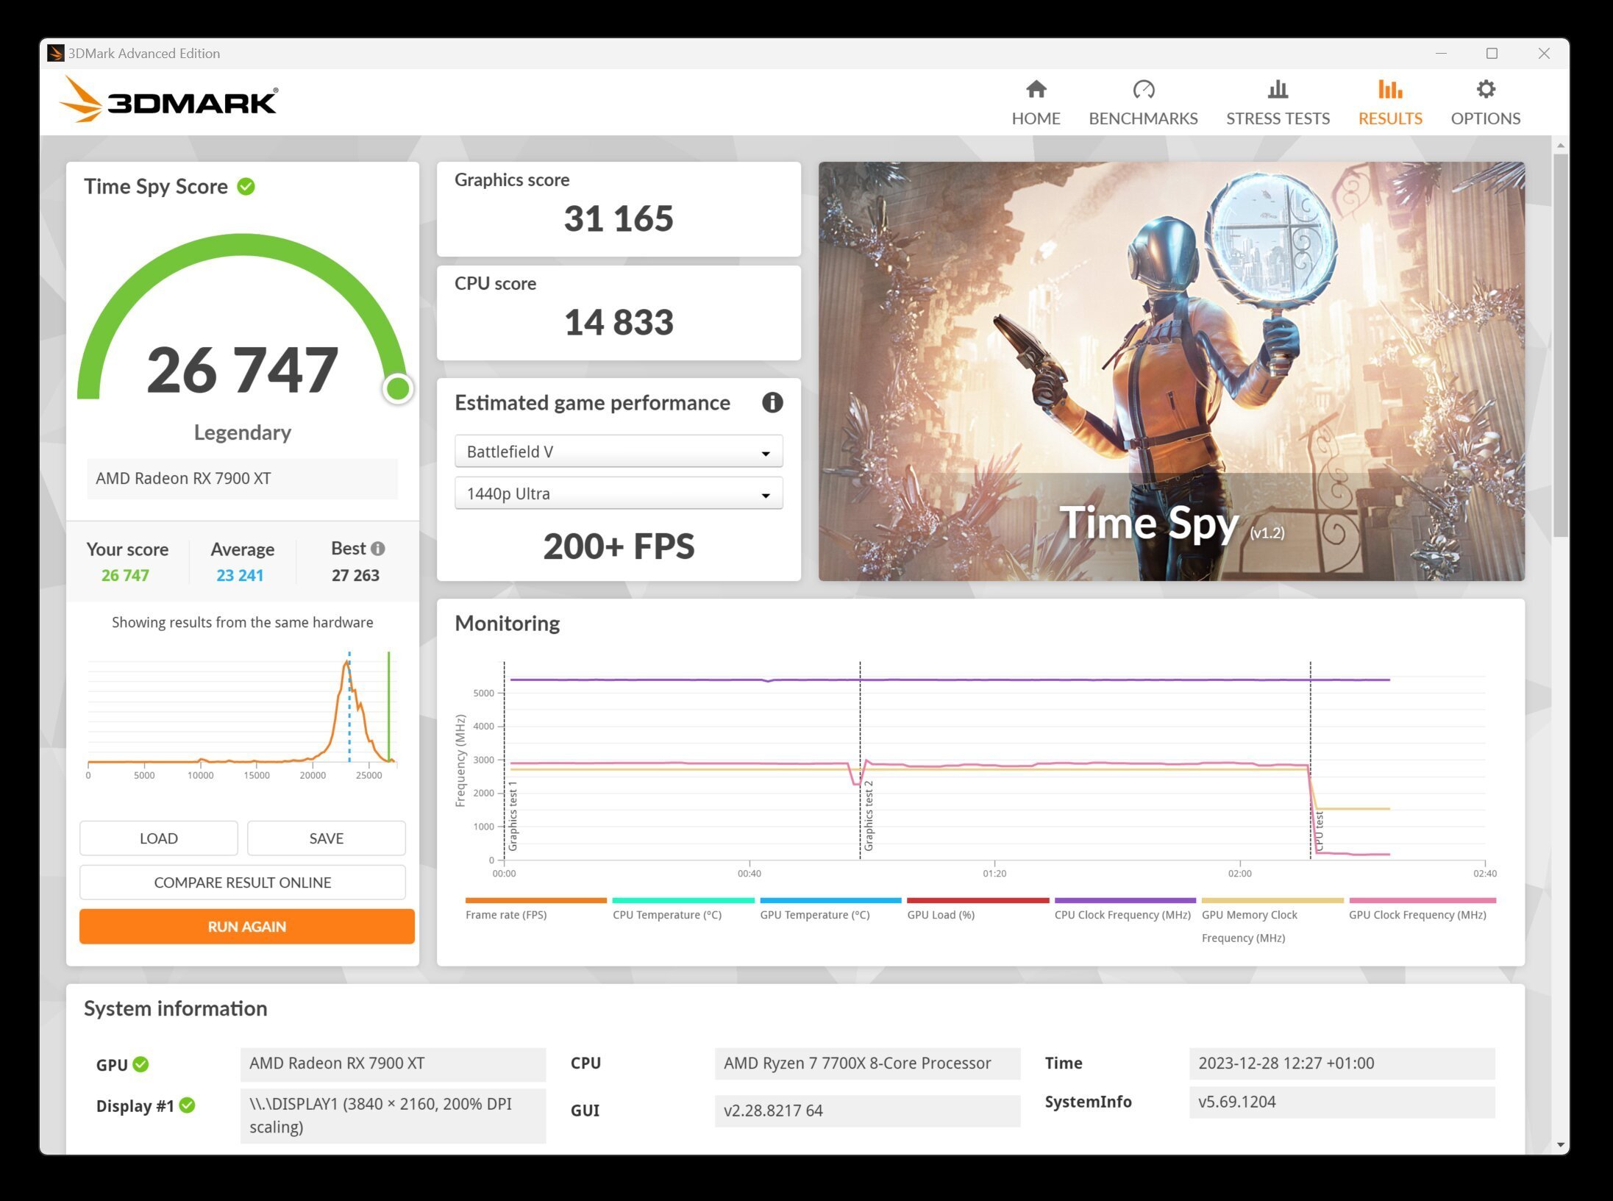Screen dimensions: 1613x1201
Task: Toggle the CPU Clock Frequency purple legend swatch
Action: coord(1125,901)
